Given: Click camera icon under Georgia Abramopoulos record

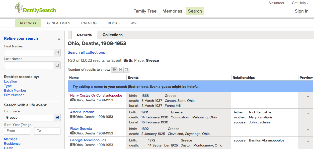Looking at the screenshot, I should (72, 145).
